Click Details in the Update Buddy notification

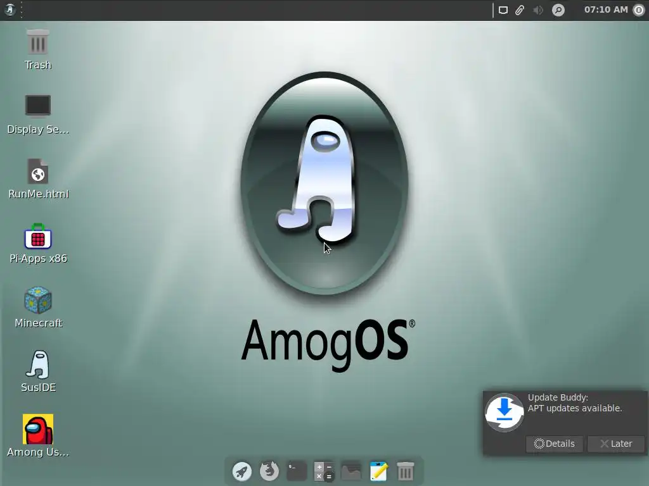pyautogui.click(x=554, y=444)
